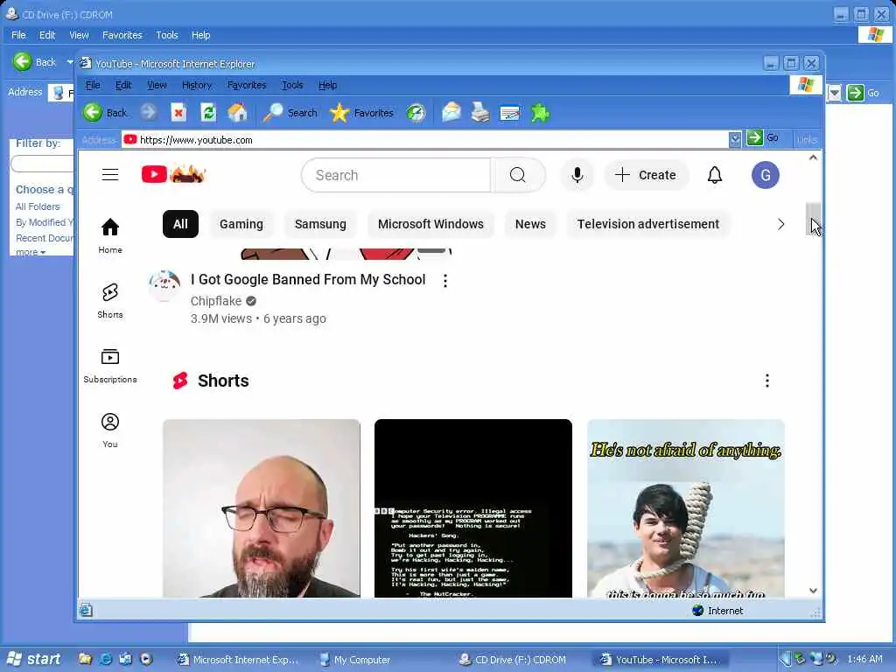Click the IE scrollbar down arrow
This screenshot has height=672, width=896.
pyautogui.click(x=813, y=591)
